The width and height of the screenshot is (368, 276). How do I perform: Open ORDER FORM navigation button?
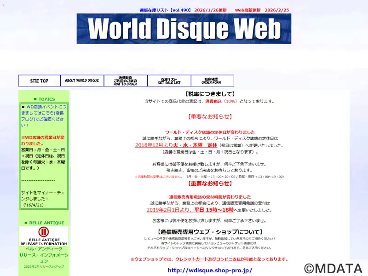click(213, 81)
